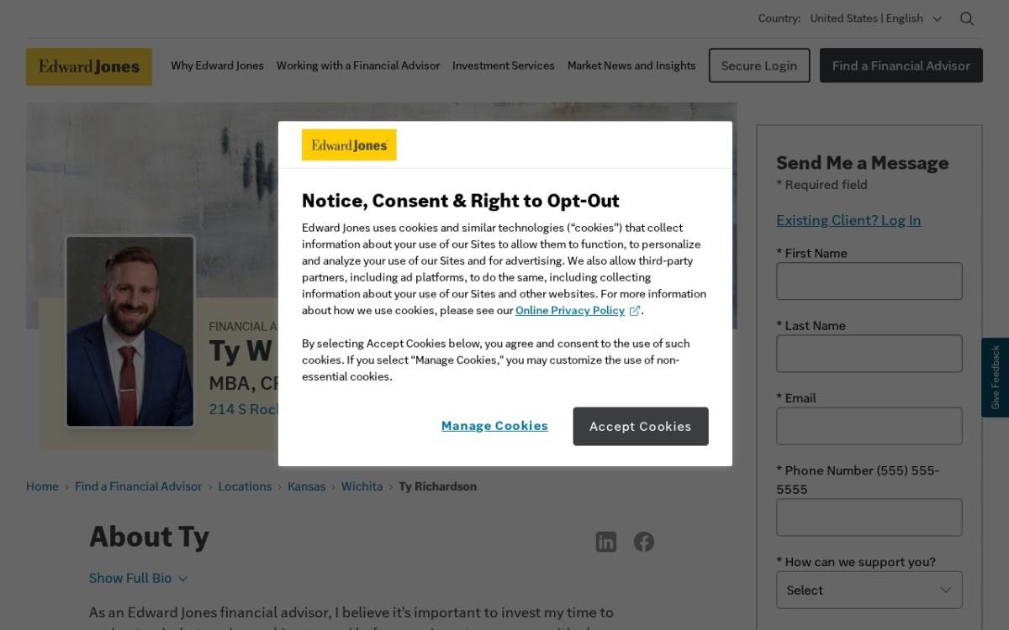Focus the First Name input field
The height and width of the screenshot is (630, 1009).
[869, 281]
